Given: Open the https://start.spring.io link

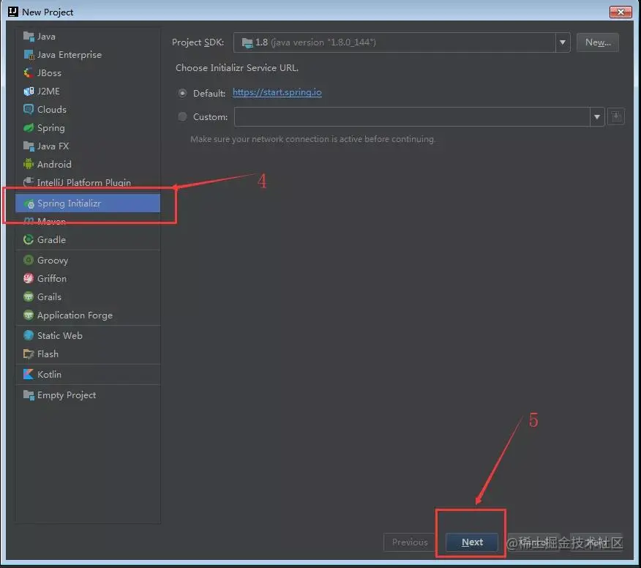Looking at the screenshot, I should (277, 92).
